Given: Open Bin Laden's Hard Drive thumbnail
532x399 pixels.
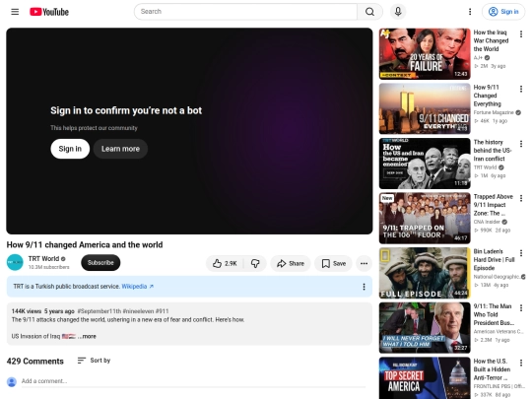Looking at the screenshot, I should click(425, 273).
